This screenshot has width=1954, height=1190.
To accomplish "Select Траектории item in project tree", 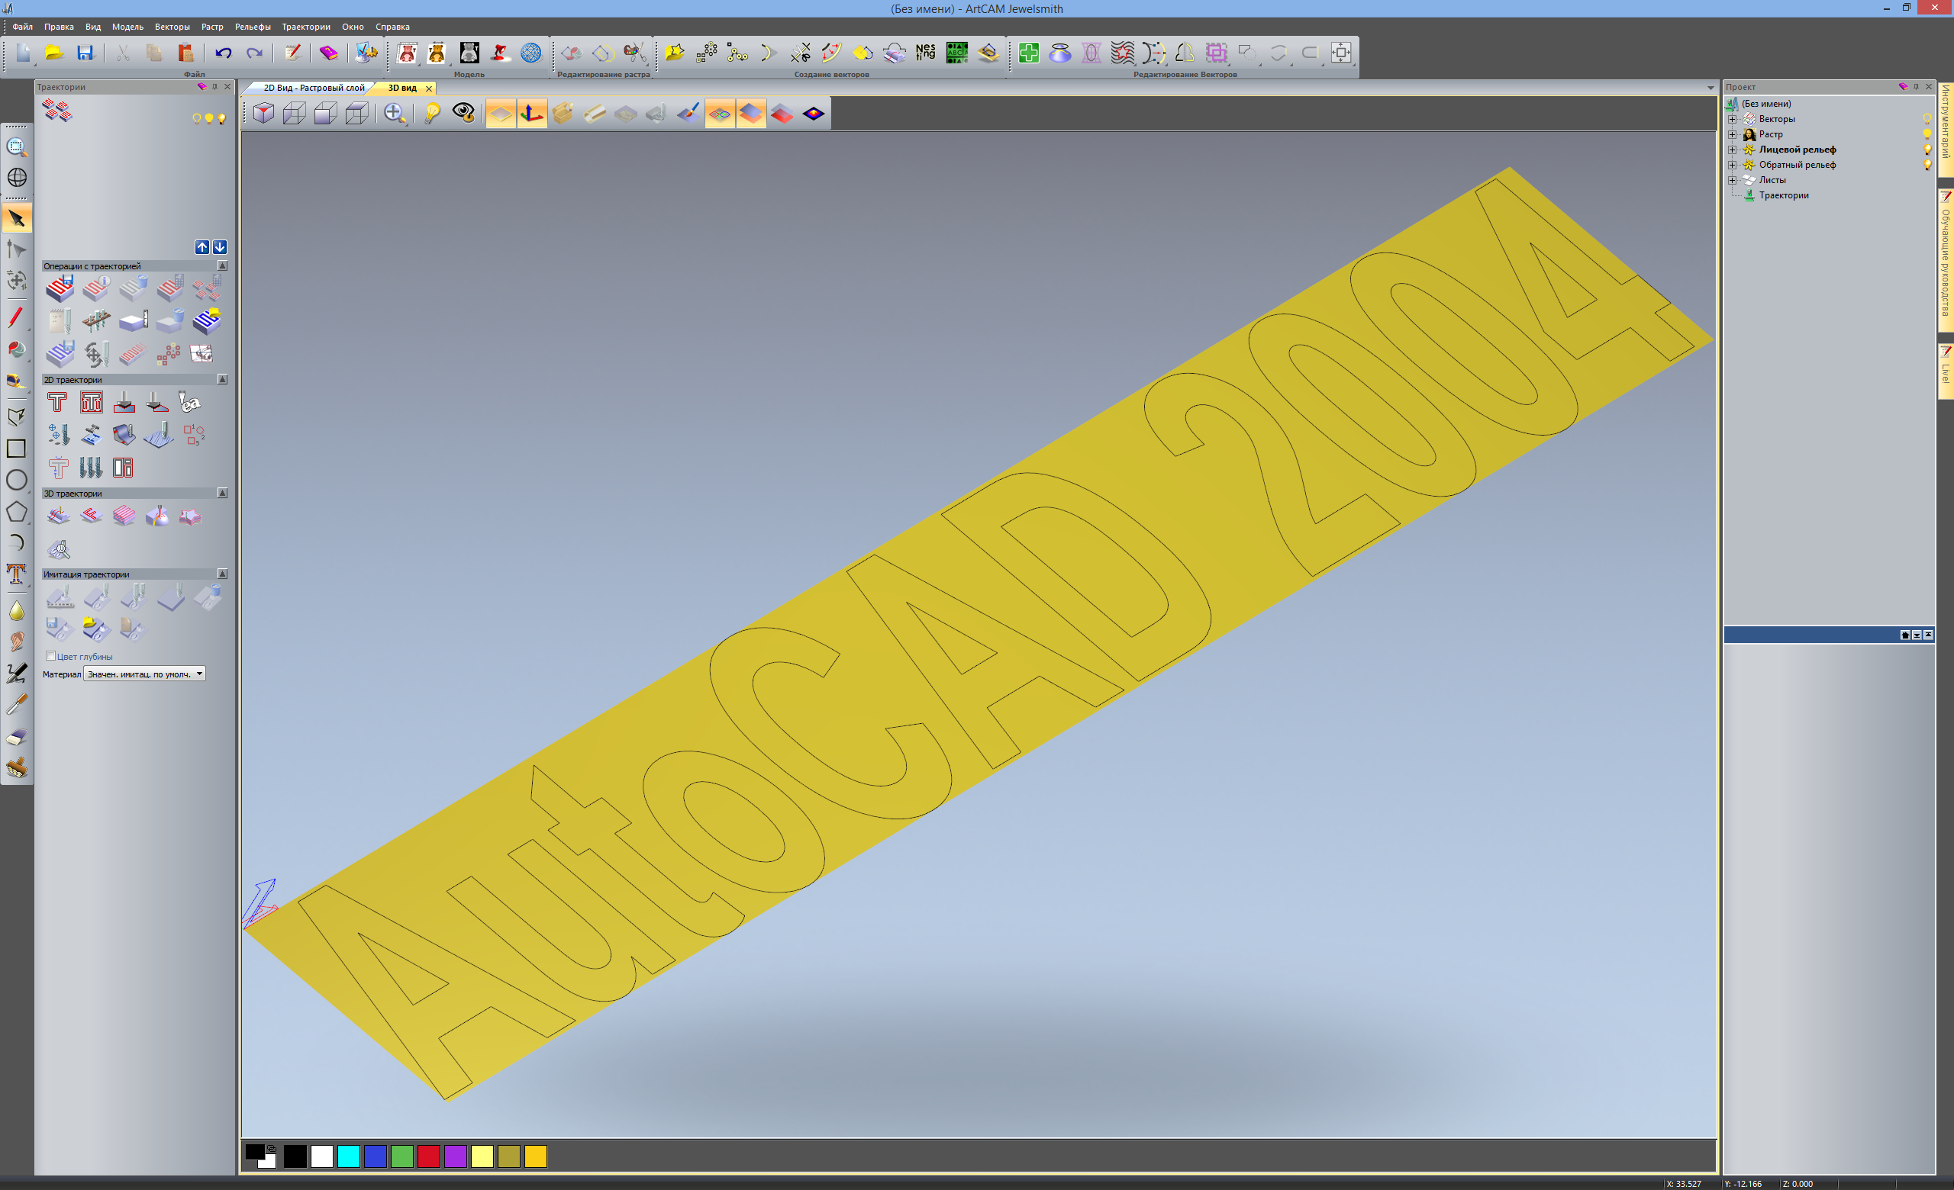I will [1783, 196].
